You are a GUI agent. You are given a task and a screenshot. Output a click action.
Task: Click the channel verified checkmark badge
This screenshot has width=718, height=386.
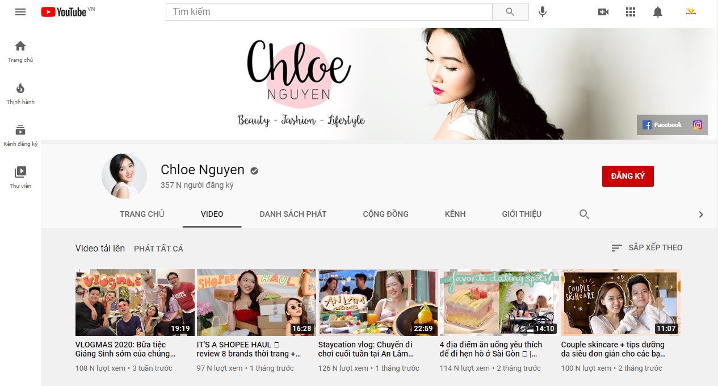(x=254, y=170)
